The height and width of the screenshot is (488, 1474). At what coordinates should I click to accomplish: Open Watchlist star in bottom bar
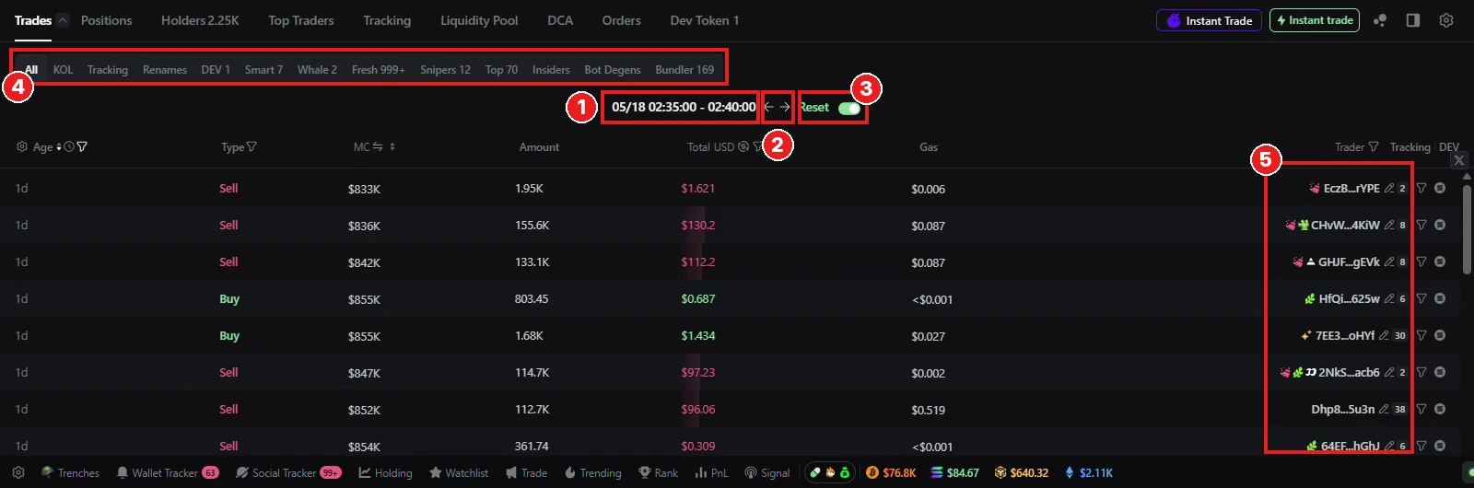(x=459, y=472)
